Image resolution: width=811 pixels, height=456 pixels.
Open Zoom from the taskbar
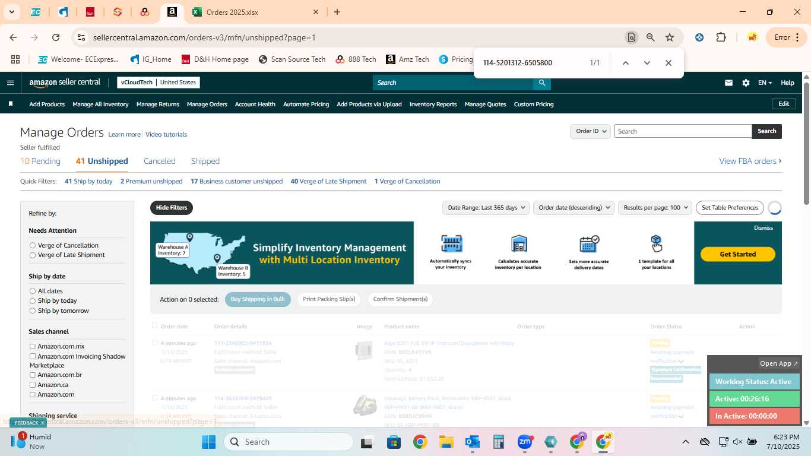[525, 442]
